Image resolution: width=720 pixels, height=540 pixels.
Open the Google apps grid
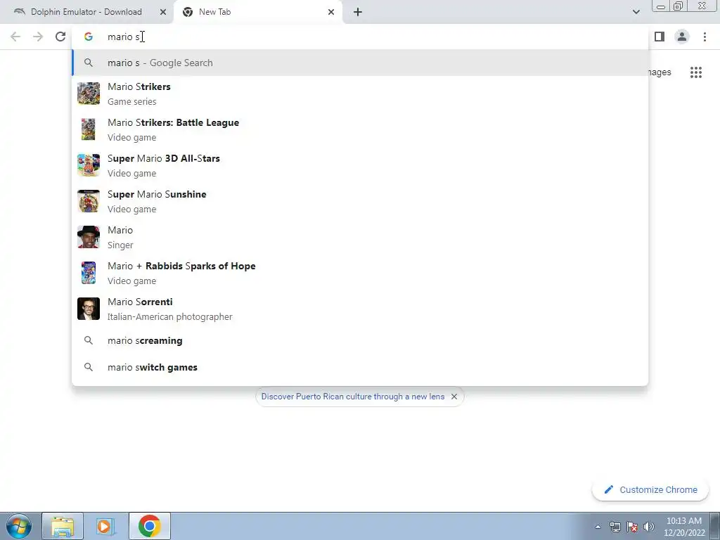tap(696, 72)
